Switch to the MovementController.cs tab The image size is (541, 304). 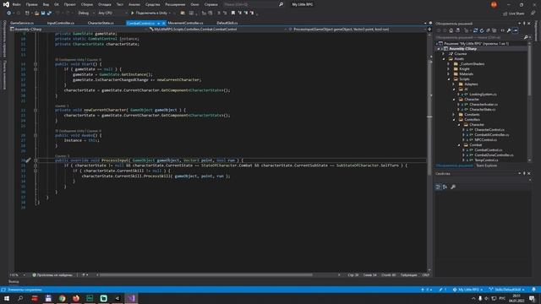click(185, 23)
